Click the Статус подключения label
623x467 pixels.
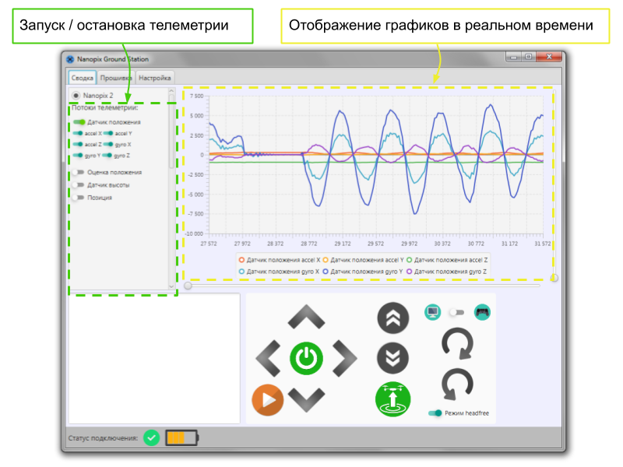103,438
